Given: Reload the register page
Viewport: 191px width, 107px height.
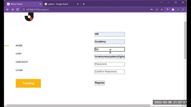Looking at the screenshot, I should (x=18, y=10).
